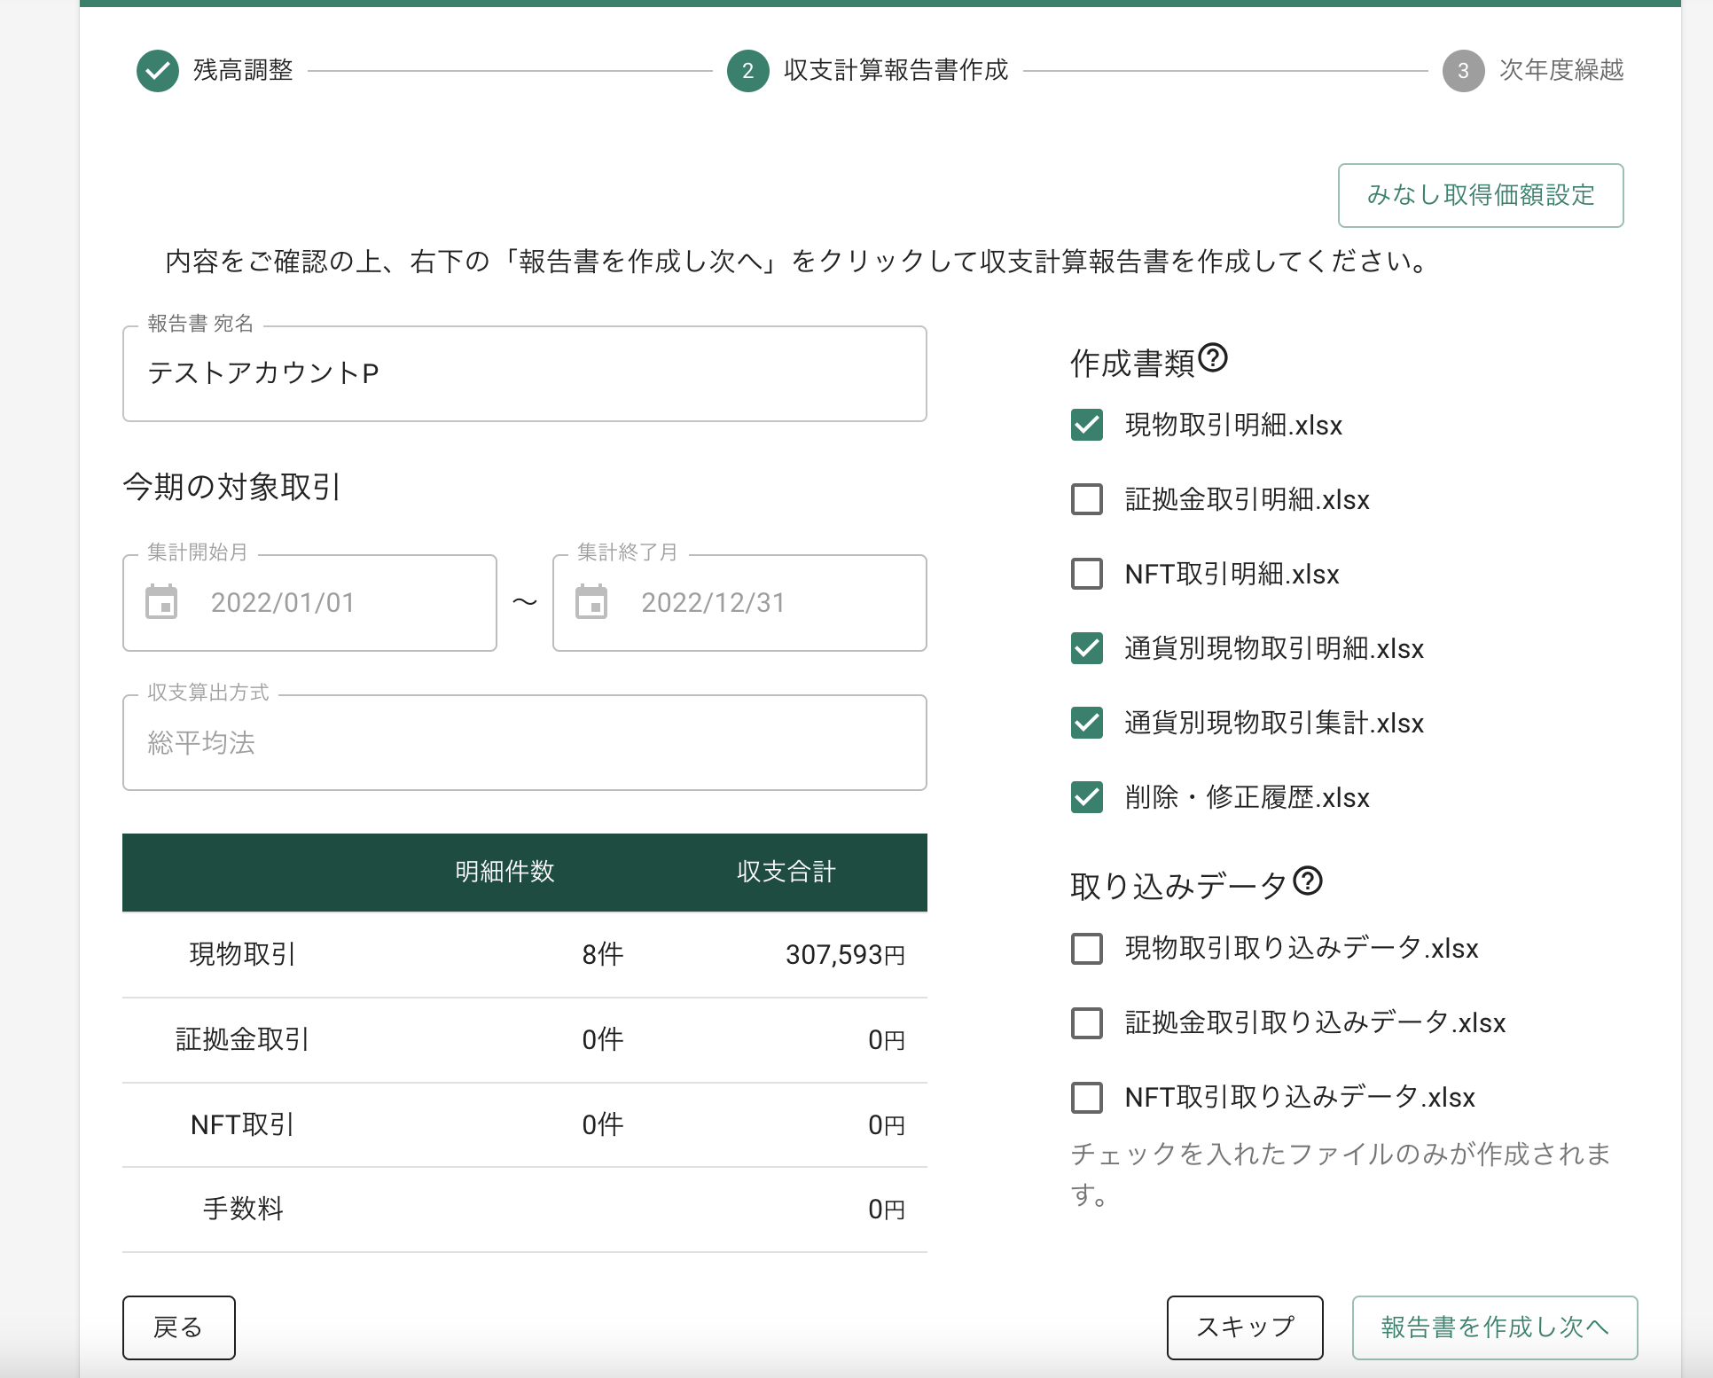Click the みなし取得価額設定 button

1480,195
